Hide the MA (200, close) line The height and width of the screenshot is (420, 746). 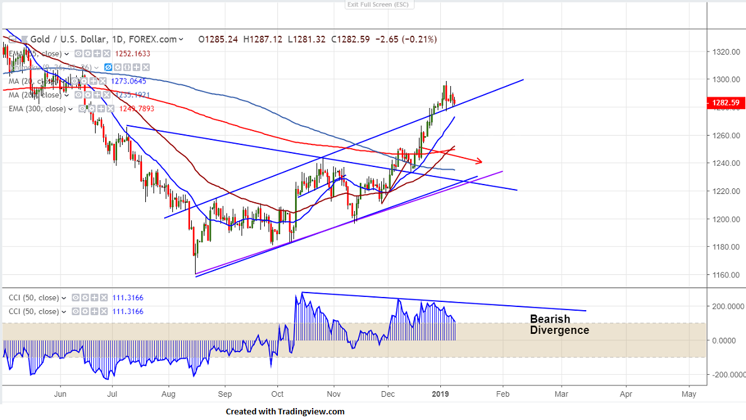pos(79,95)
